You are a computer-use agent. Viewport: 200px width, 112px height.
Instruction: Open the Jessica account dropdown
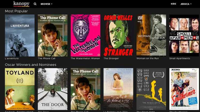point(186,4)
